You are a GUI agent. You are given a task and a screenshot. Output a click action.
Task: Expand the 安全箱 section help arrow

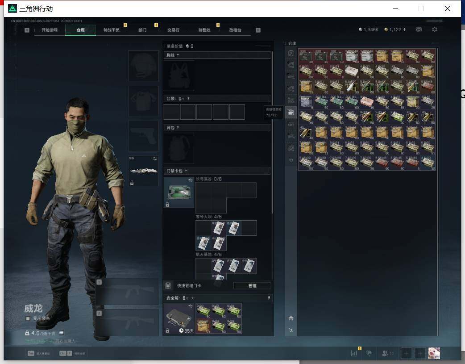192,298
